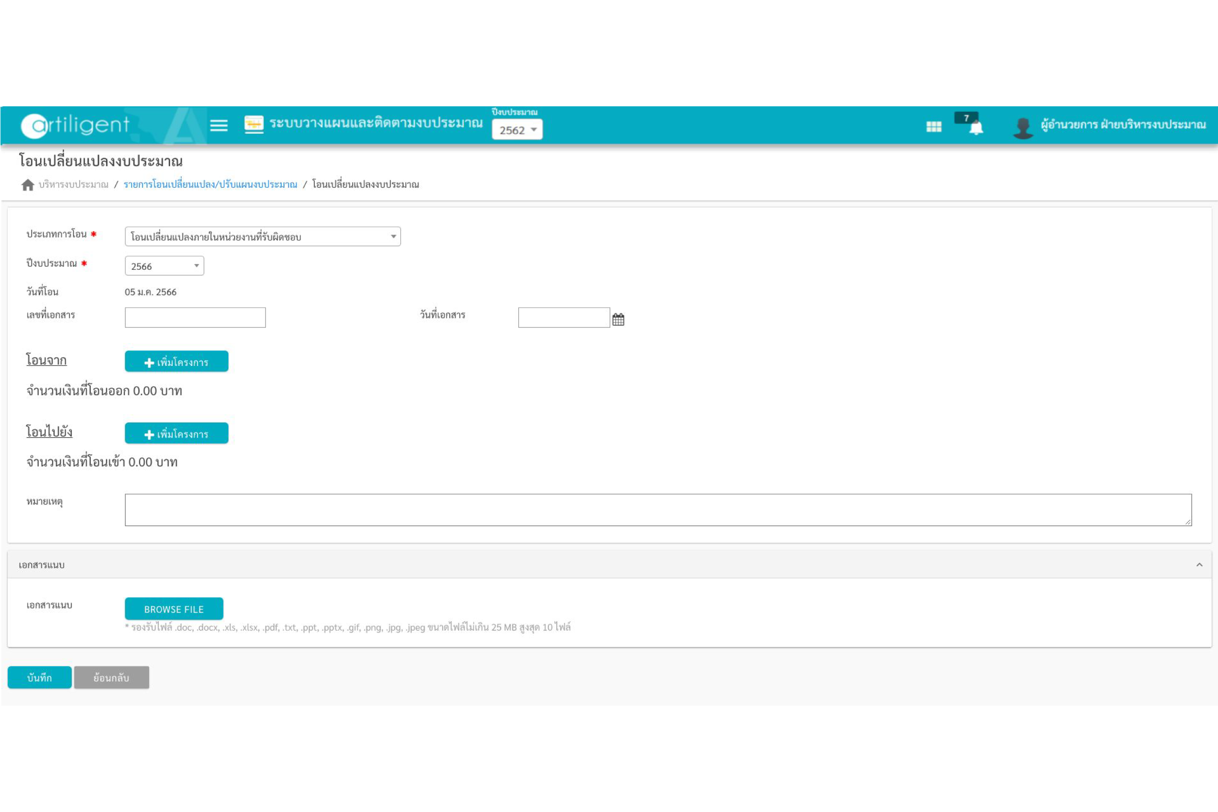
Task: Collapse the attachments section chevron
Action: [1199, 565]
